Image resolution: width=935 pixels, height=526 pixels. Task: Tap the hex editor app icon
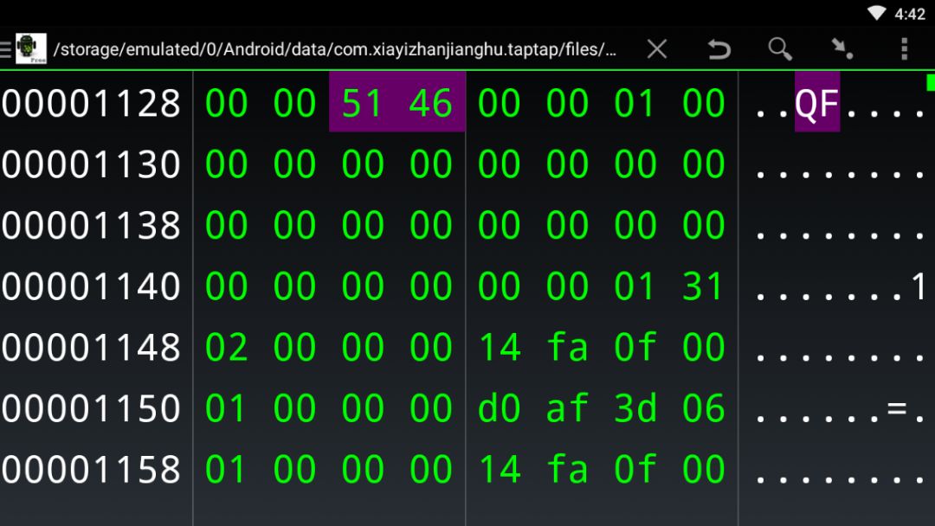[x=31, y=48]
